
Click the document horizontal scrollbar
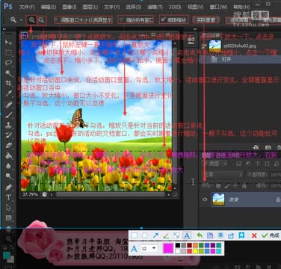click(x=110, y=194)
